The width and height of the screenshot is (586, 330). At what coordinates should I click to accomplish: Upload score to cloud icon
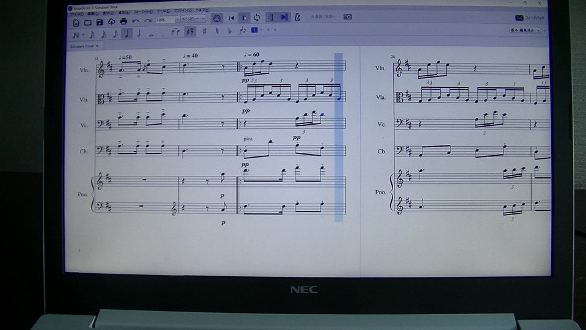(111, 22)
